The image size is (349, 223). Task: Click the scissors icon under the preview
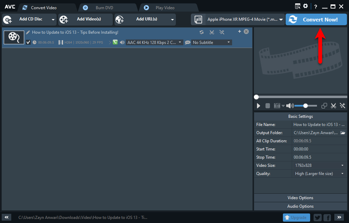333,106
